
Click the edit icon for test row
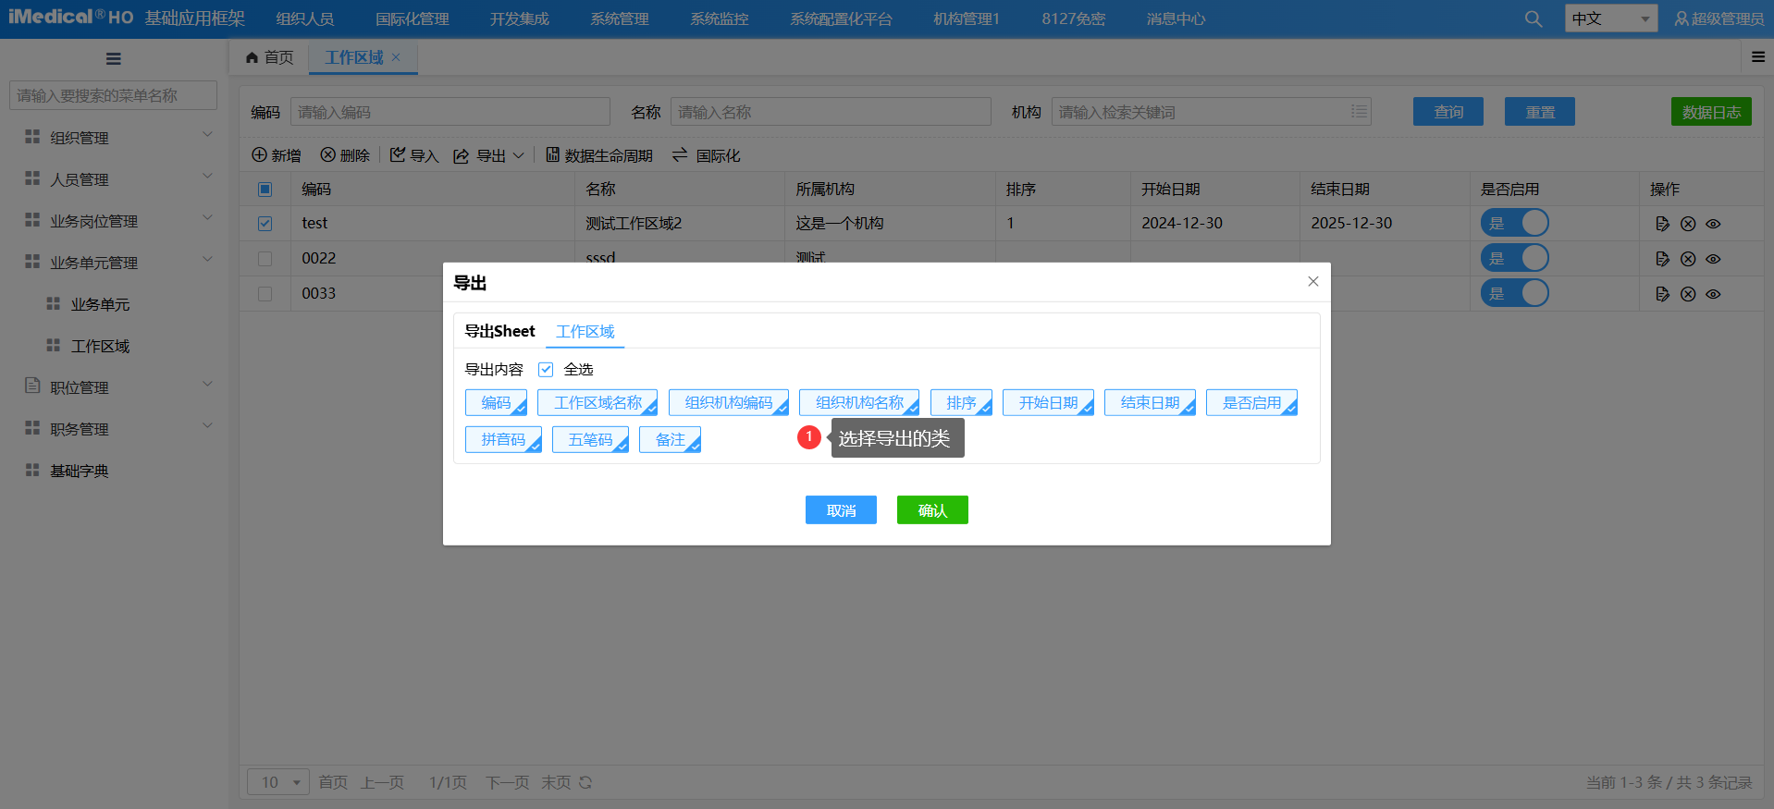1662,224
